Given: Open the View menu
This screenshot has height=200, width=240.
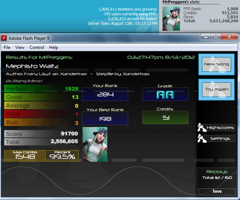Looking at the screenshot, I should click(x=20, y=48).
